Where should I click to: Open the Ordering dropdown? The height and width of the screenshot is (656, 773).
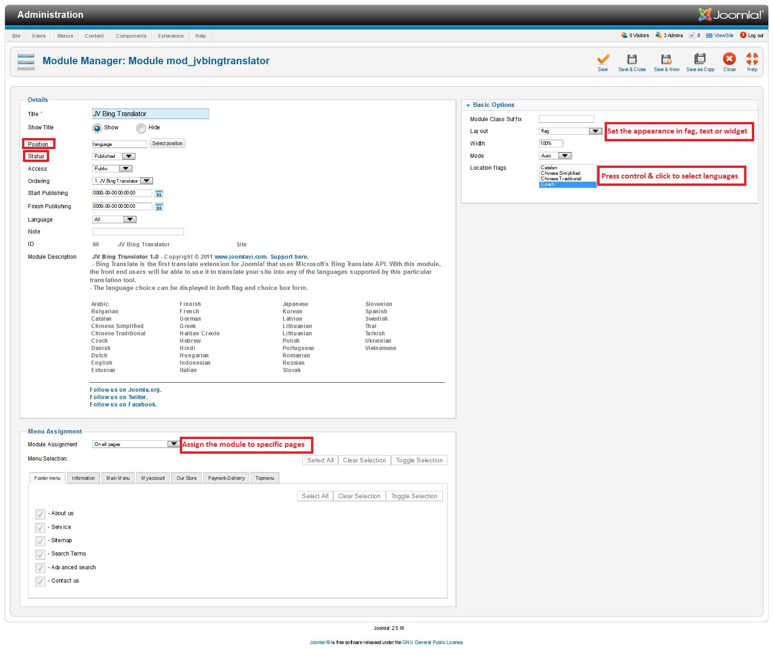tap(122, 181)
